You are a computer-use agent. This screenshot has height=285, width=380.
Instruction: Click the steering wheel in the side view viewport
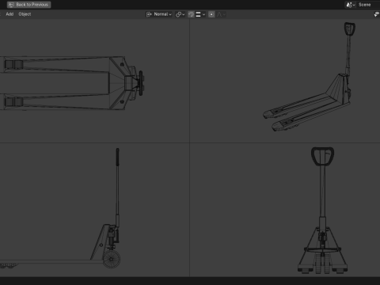pyautogui.click(x=112, y=259)
